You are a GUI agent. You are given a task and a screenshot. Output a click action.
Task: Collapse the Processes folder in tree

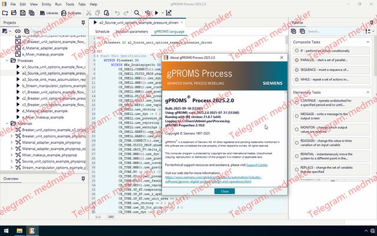point(7,61)
